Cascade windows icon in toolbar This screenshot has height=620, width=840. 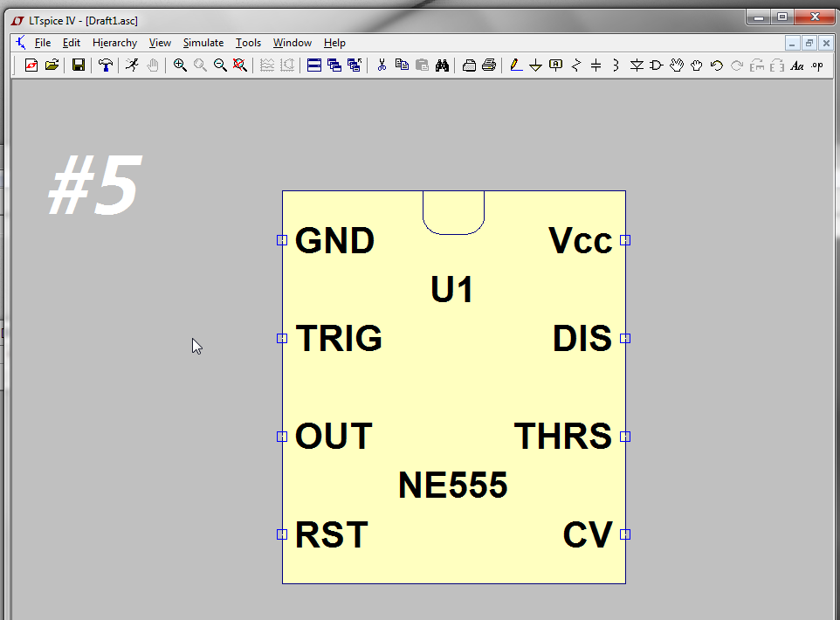tap(334, 65)
